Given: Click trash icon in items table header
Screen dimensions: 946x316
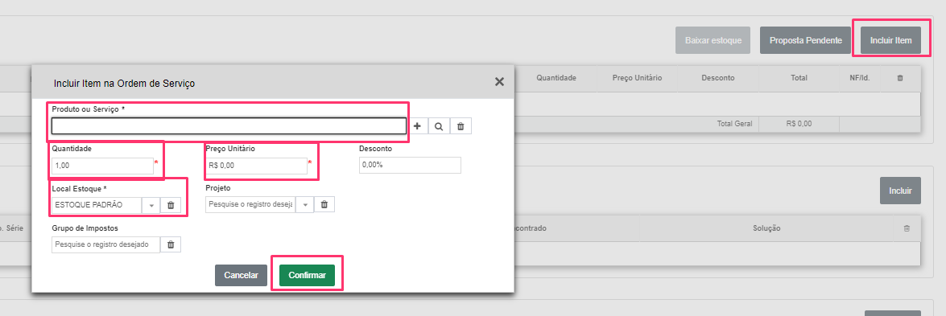Looking at the screenshot, I should click(x=900, y=79).
